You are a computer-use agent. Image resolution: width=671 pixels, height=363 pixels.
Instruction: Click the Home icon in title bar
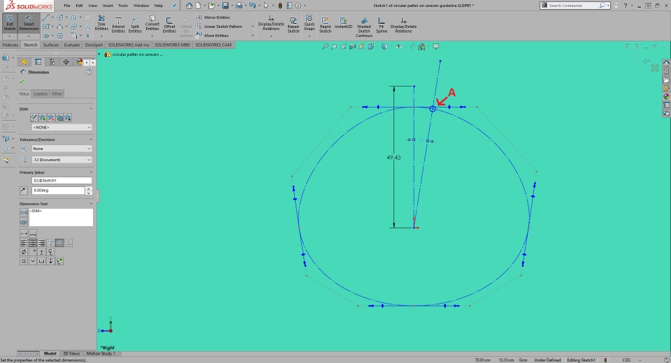coord(189,6)
